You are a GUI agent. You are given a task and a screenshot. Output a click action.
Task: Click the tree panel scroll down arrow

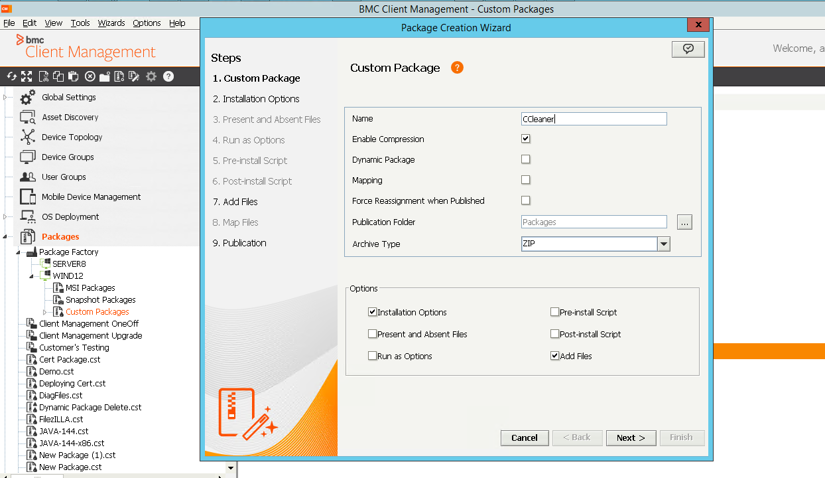[x=231, y=468]
